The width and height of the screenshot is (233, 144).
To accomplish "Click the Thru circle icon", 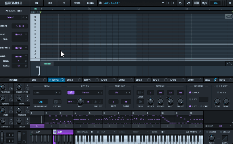I will click(x=140, y=102).
